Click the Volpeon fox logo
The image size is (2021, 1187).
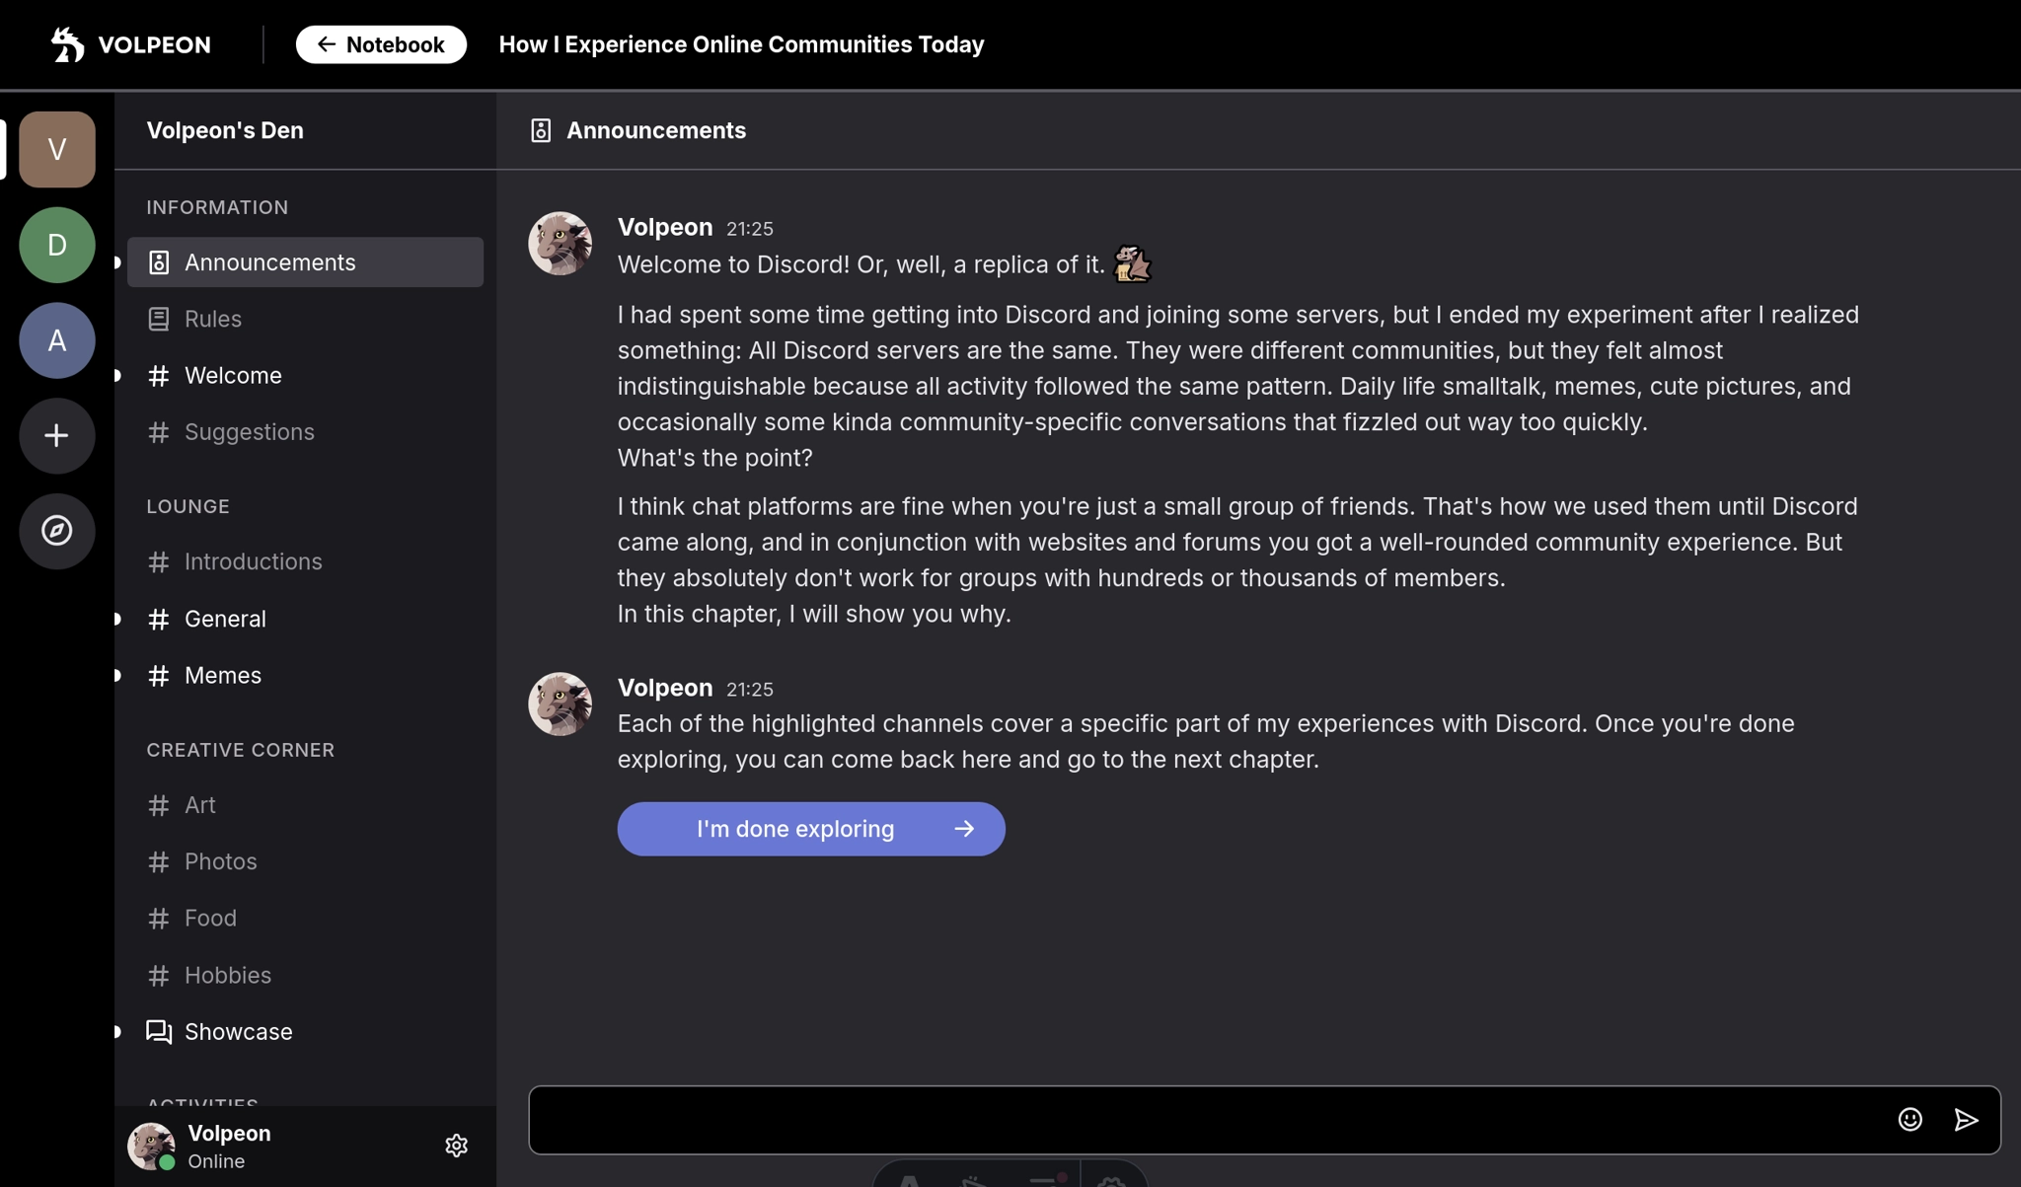tap(68, 44)
